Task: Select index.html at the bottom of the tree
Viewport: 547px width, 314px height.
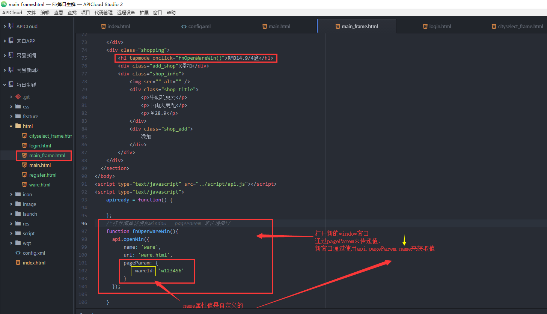Action: click(x=33, y=263)
